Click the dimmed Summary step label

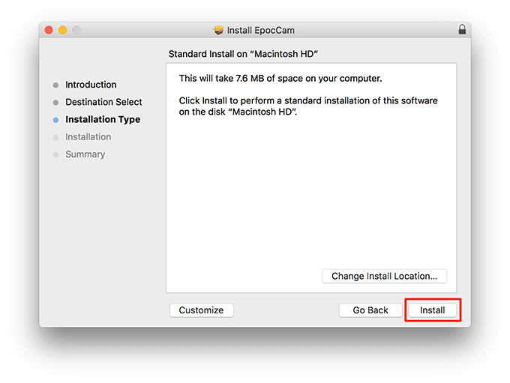pos(85,154)
